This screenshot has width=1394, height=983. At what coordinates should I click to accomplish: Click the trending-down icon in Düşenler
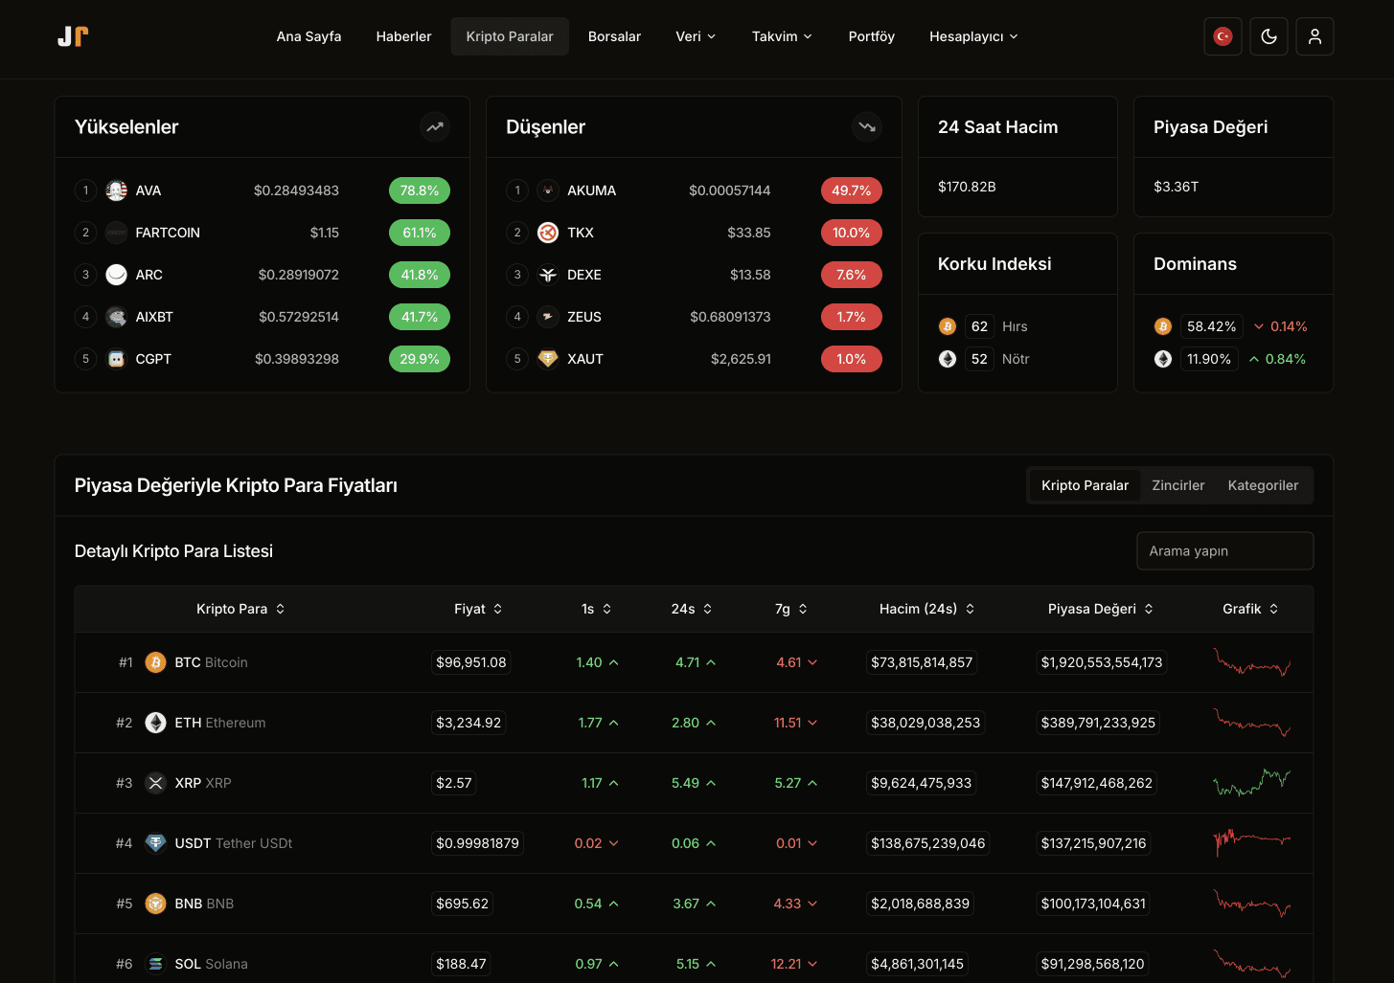tap(867, 126)
